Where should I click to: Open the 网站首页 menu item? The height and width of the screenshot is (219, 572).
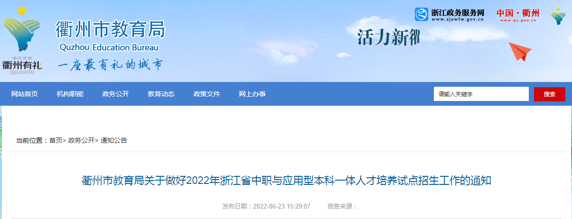click(x=25, y=94)
